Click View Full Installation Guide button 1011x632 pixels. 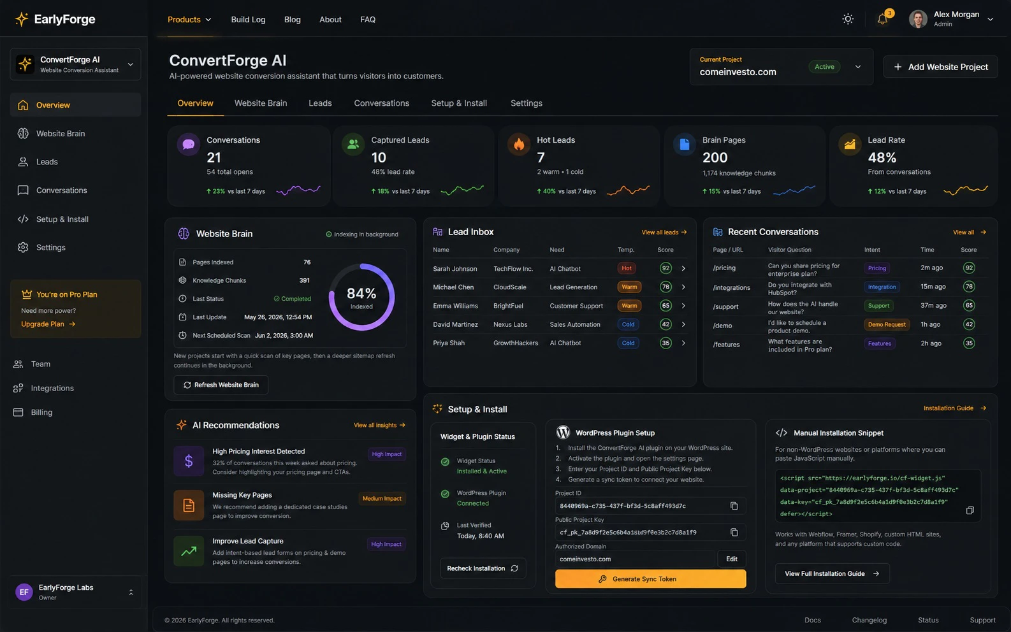click(x=832, y=574)
